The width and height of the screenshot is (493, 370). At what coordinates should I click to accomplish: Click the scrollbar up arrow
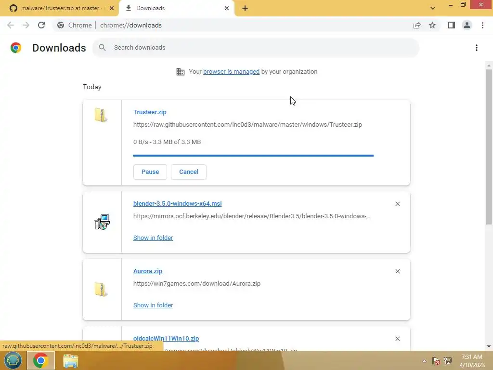(x=489, y=65)
